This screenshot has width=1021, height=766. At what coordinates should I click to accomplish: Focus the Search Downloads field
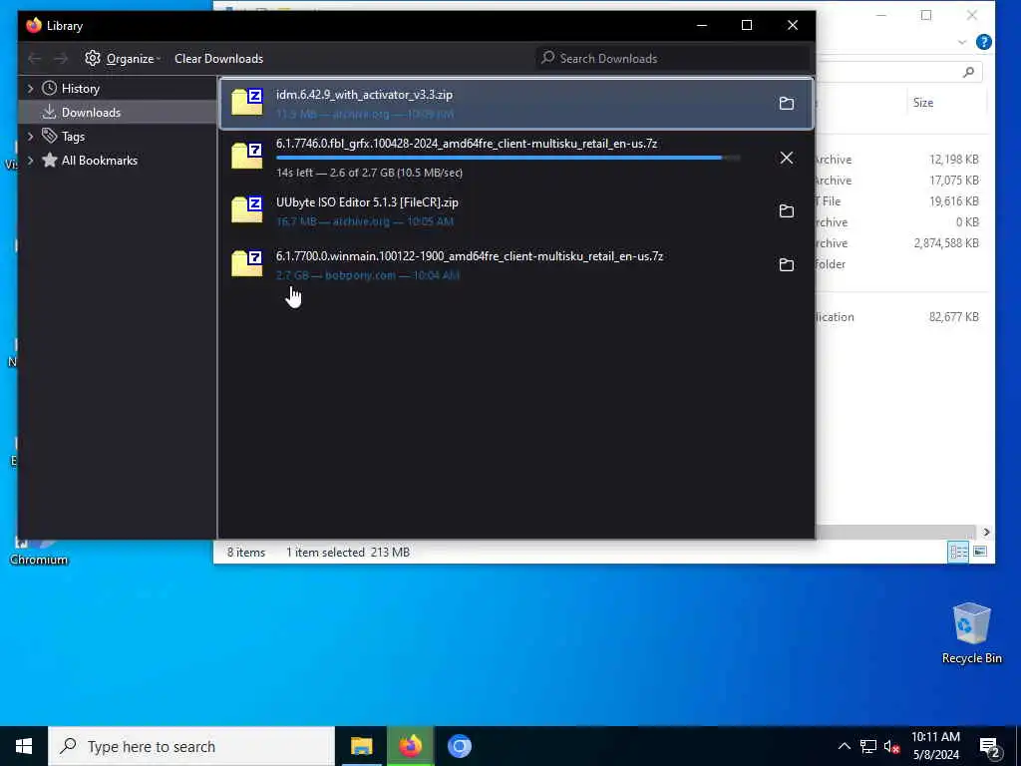coord(673,59)
